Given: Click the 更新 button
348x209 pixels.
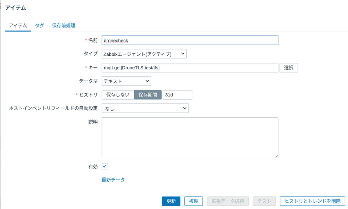Looking at the screenshot, I should click(171, 201).
